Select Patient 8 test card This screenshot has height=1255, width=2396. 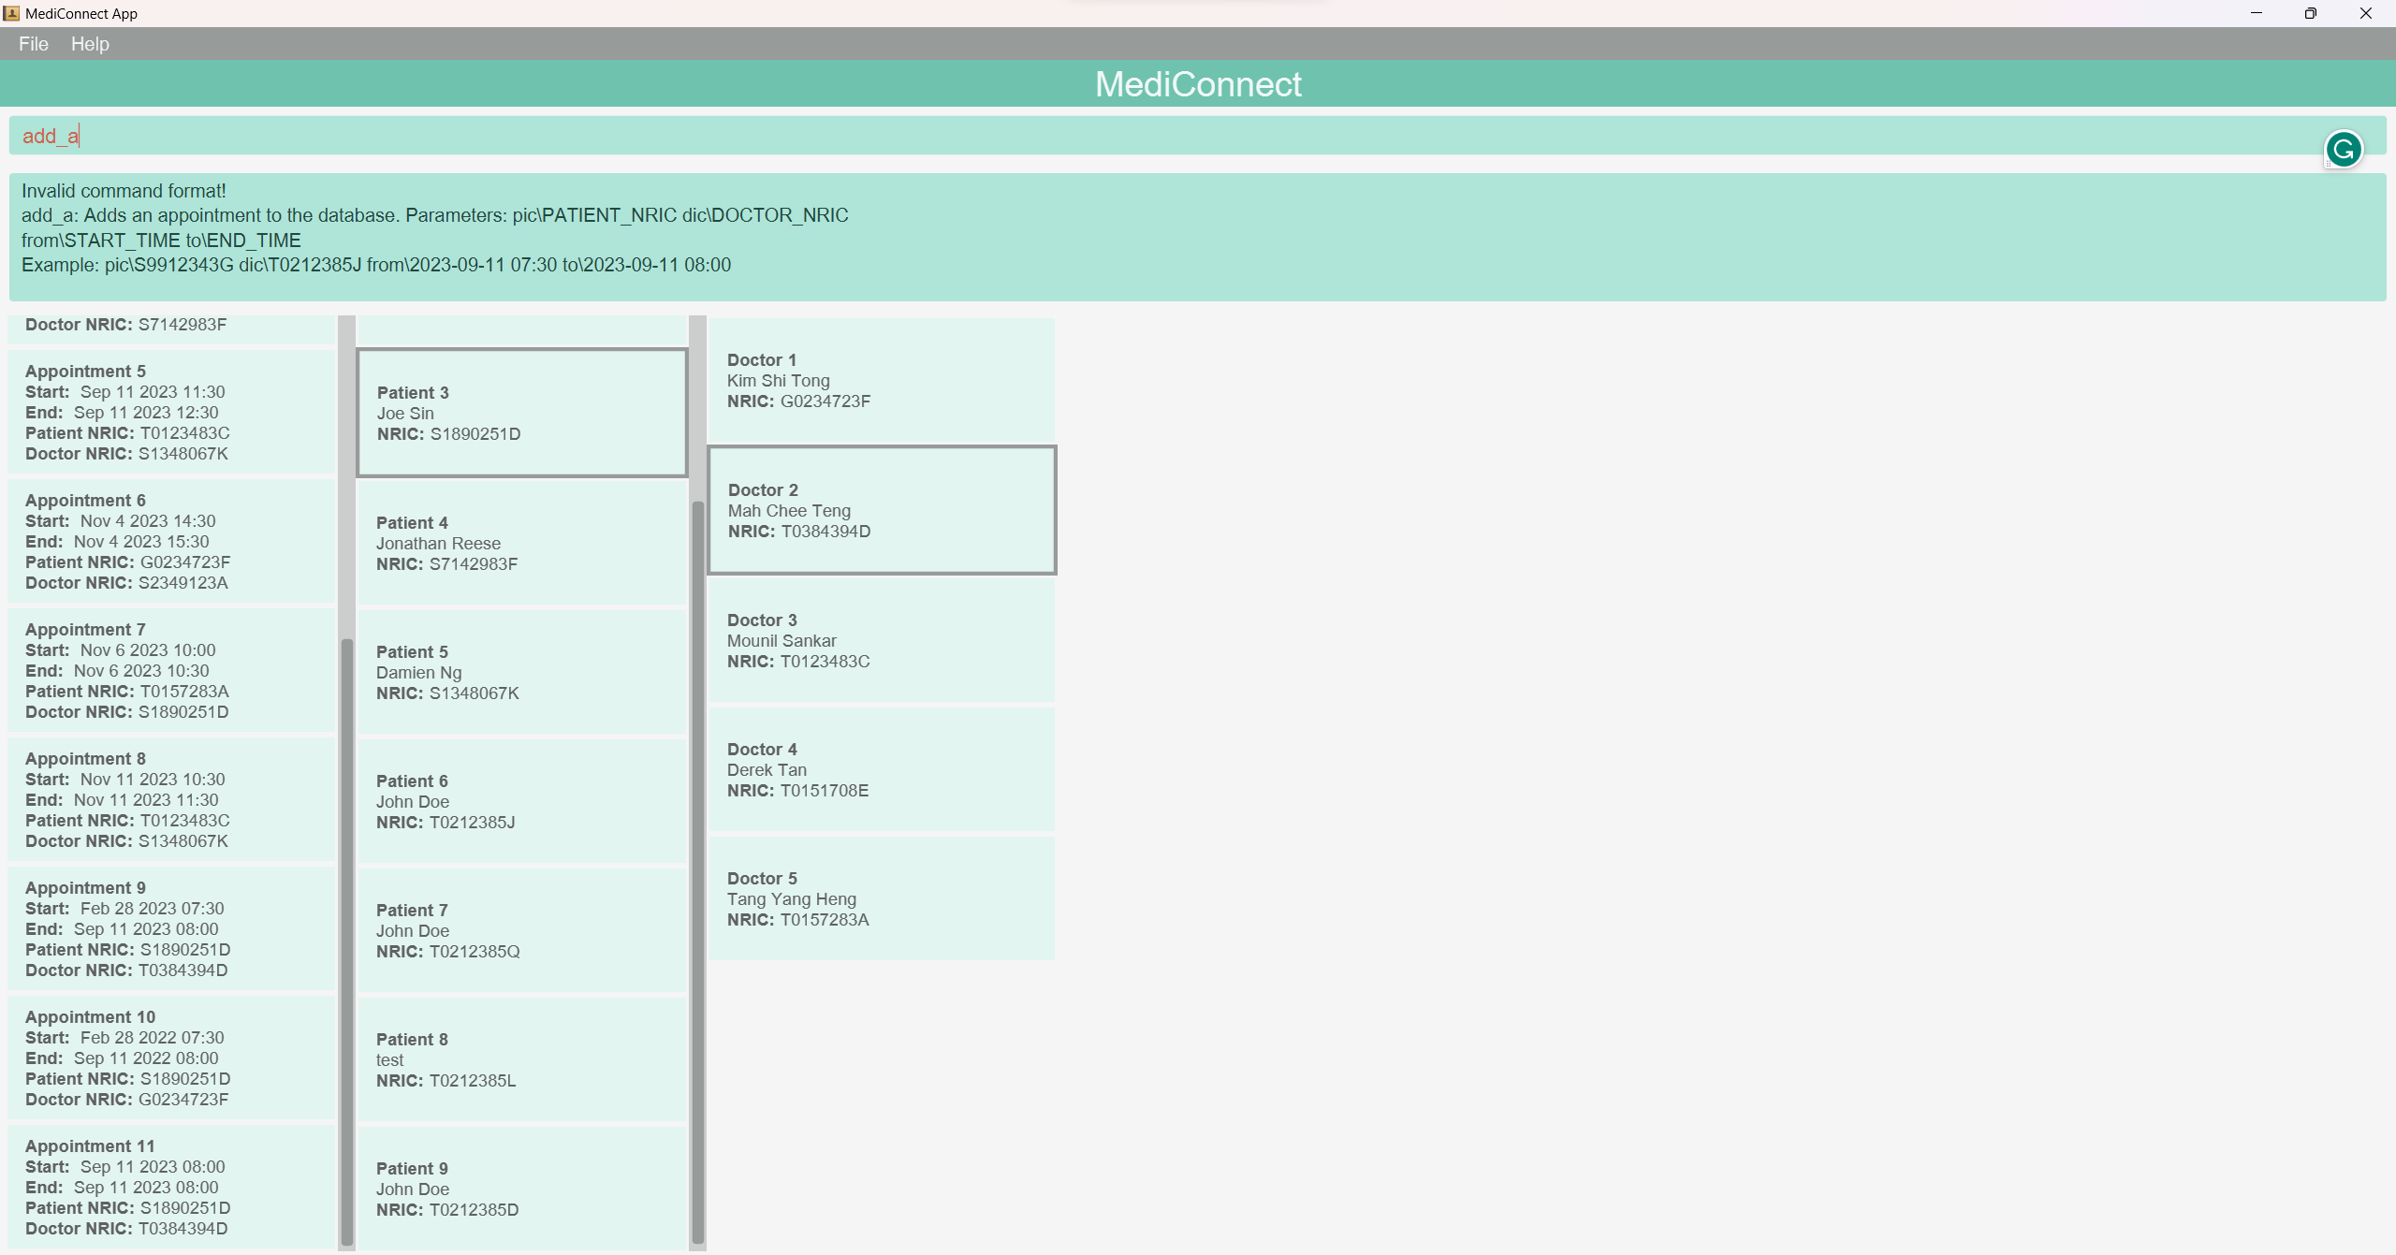coord(521,1059)
